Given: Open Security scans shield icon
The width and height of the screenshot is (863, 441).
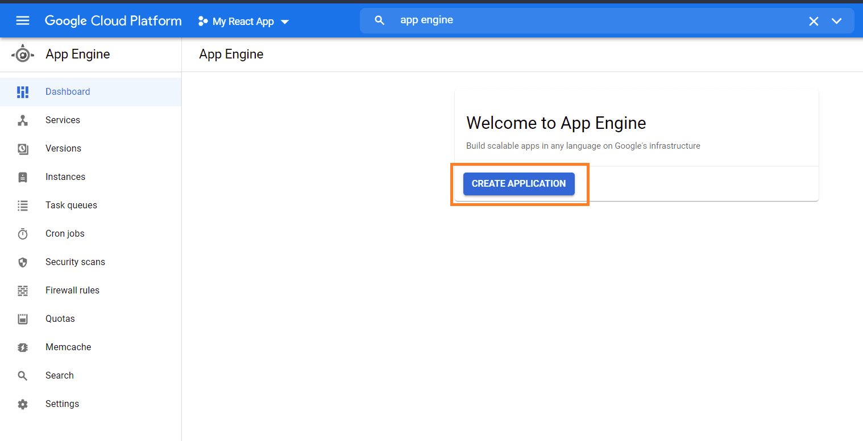Looking at the screenshot, I should click(x=23, y=262).
